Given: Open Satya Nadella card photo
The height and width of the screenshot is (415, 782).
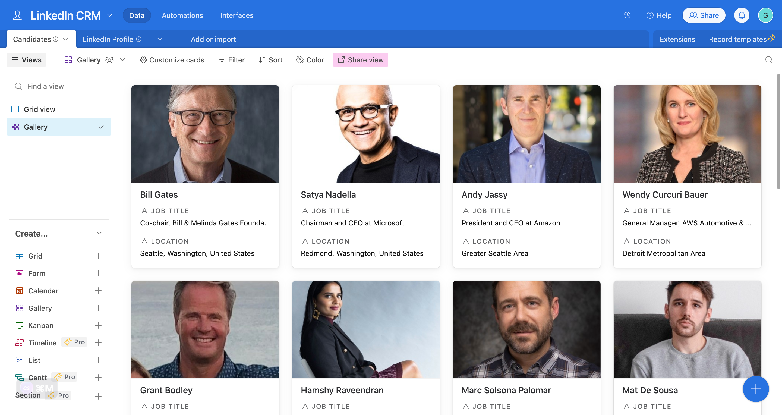Looking at the screenshot, I should [x=366, y=134].
